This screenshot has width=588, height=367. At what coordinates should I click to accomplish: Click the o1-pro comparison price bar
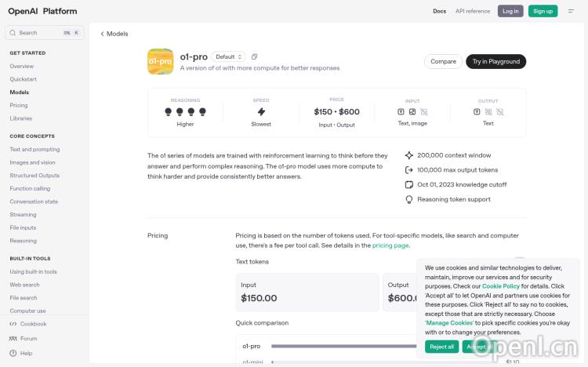point(345,346)
